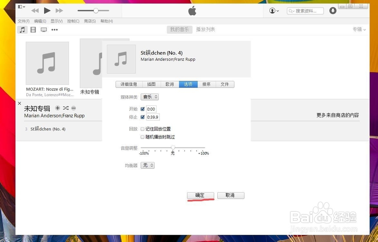The image size is (378, 242).
Task: Open the iTunes account user icon
Action: click(x=273, y=11)
